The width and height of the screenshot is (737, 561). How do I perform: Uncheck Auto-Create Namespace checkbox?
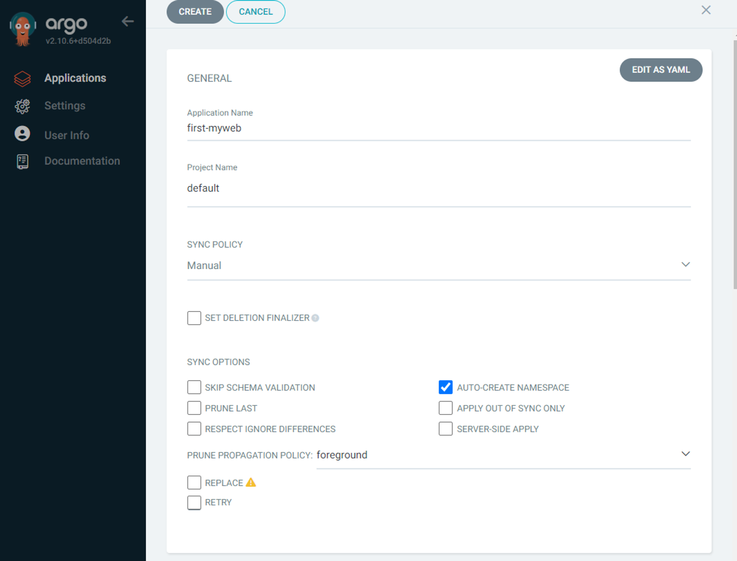(x=445, y=387)
